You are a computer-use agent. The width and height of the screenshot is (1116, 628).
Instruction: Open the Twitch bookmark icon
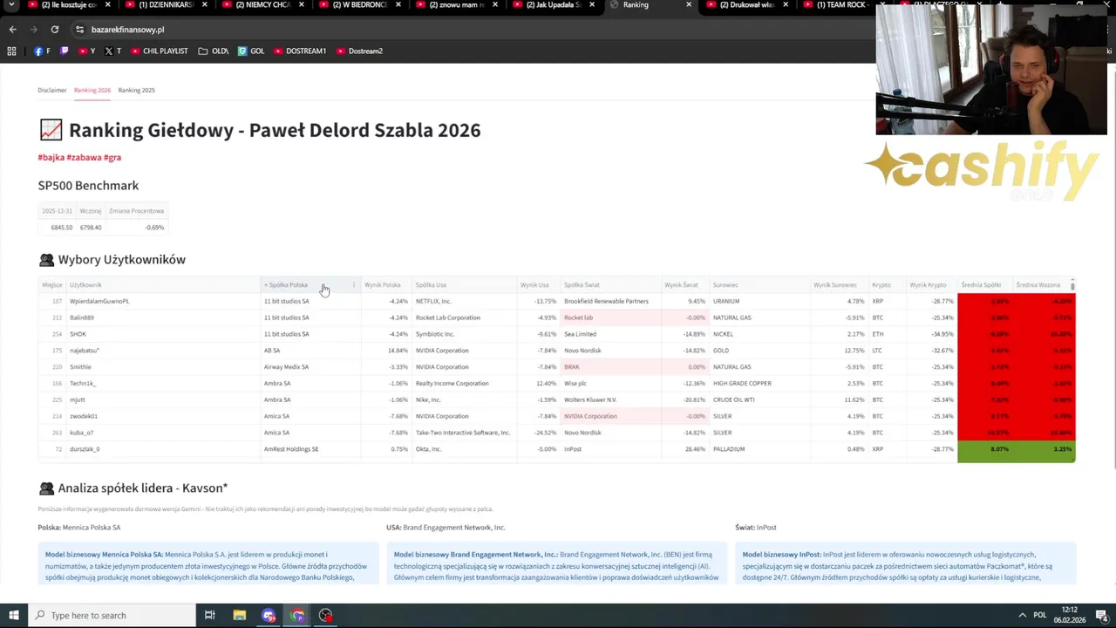[64, 51]
